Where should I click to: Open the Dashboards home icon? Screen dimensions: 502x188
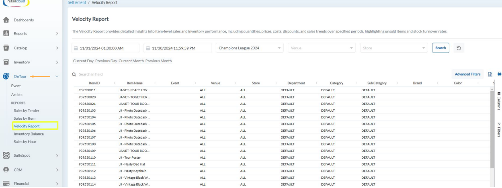point(6,20)
